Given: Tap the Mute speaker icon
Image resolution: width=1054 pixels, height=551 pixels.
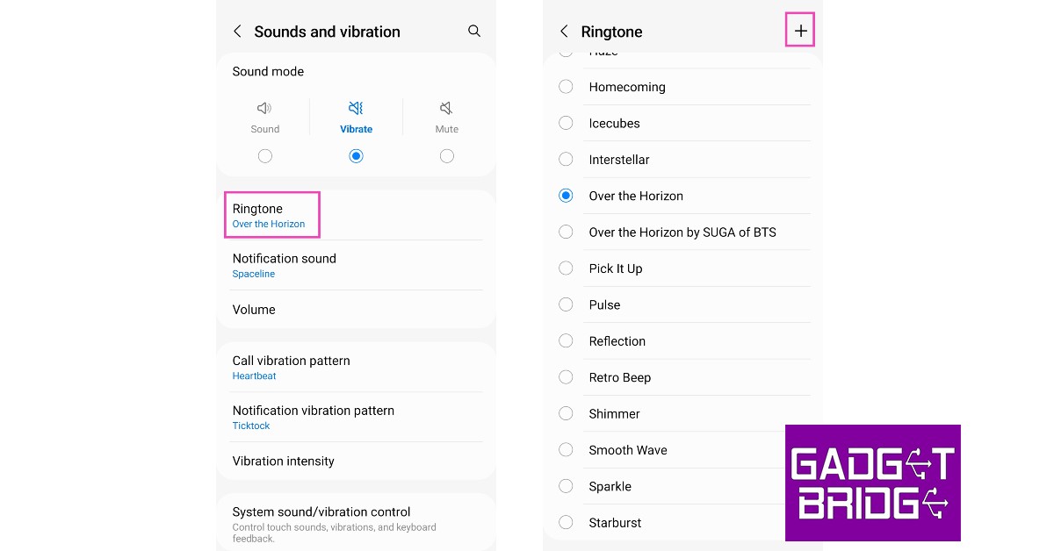Looking at the screenshot, I should [446, 109].
